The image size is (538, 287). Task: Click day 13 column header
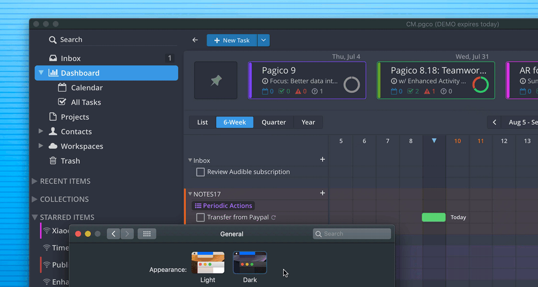(527, 141)
